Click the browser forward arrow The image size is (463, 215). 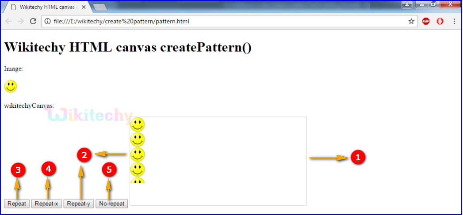tap(21, 21)
